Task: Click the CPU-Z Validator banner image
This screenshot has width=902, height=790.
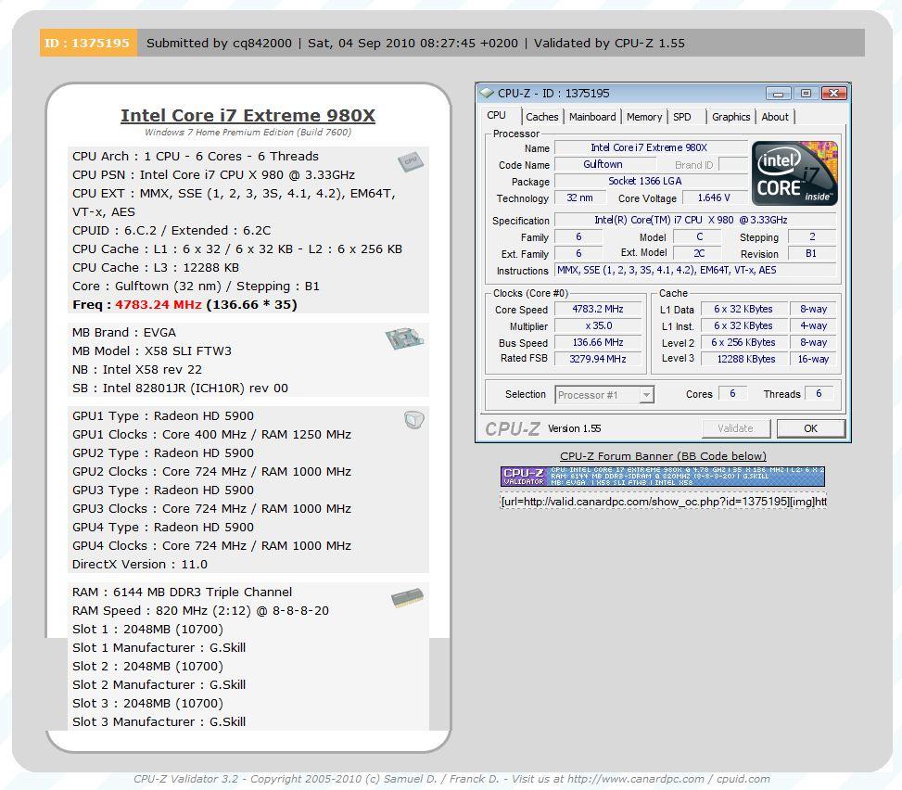Action: pyautogui.click(x=663, y=476)
